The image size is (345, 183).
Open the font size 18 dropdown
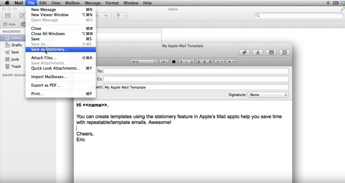(x=164, y=62)
